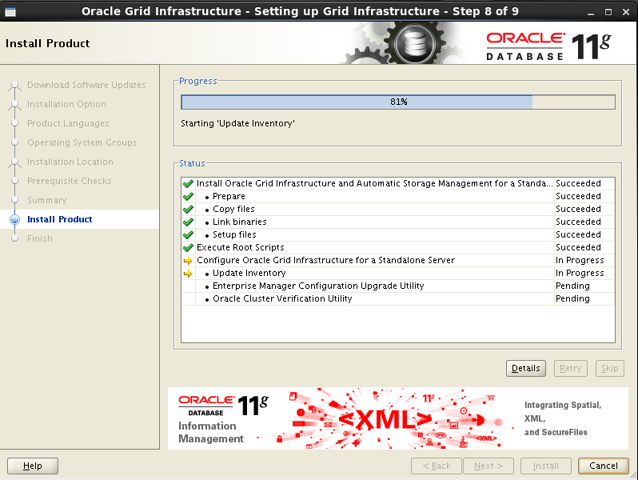
Task: Select Installation Option step
Action: tap(66, 104)
